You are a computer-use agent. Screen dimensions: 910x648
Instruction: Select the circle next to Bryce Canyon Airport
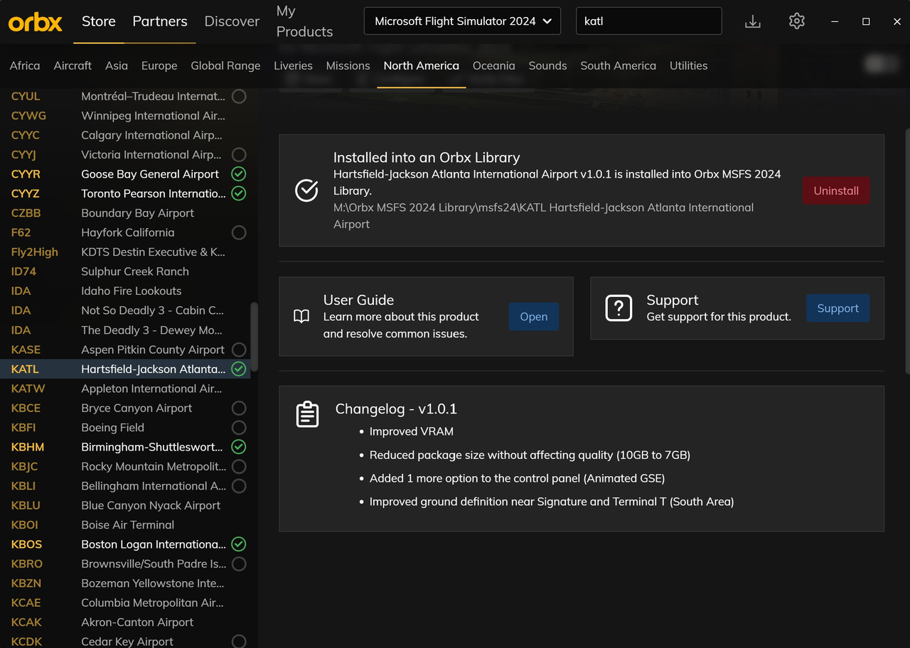click(x=239, y=408)
